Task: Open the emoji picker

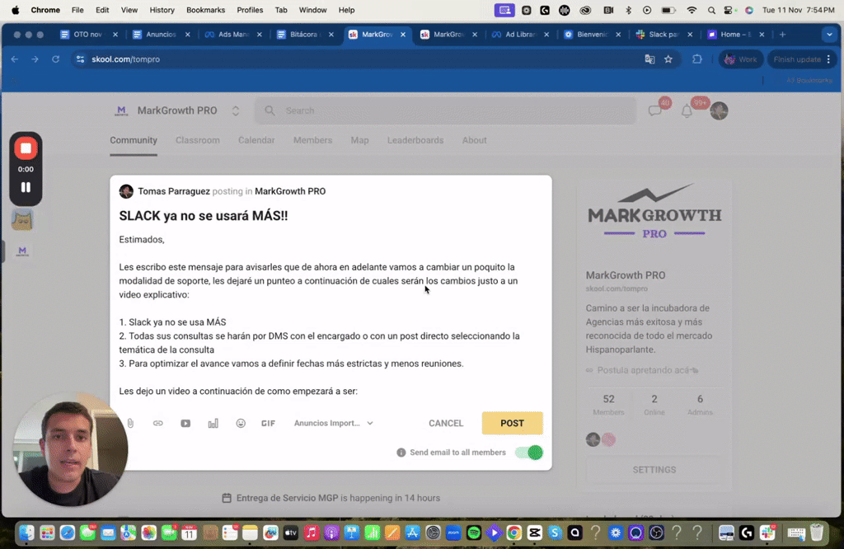Action: (x=240, y=423)
